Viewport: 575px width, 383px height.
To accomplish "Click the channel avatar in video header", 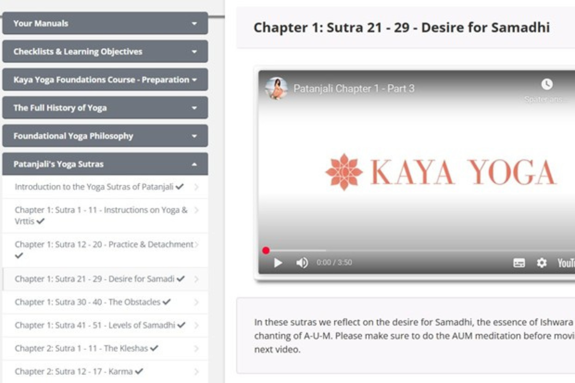I will coord(276,89).
